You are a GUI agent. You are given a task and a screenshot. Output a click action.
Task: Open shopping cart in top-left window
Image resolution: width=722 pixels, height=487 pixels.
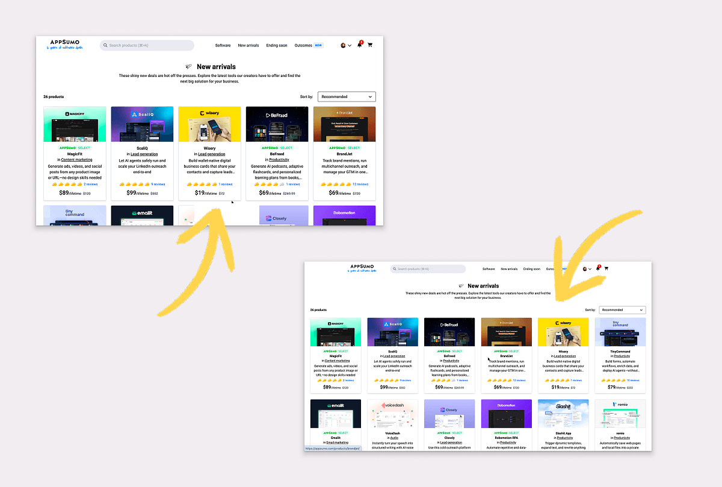[370, 45]
